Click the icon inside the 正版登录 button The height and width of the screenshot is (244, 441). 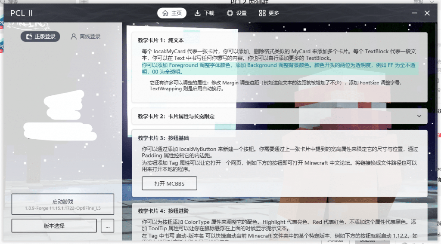[x=30, y=37]
